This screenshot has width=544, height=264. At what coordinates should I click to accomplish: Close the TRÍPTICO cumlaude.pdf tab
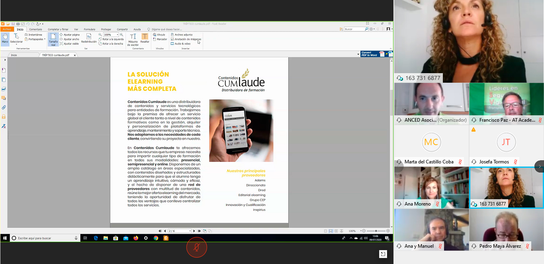pyautogui.click(x=74, y=55)
